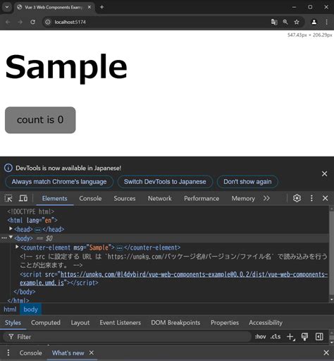Toggle the .cls element classes panel
Screen dimensions: 334x361
276,337
